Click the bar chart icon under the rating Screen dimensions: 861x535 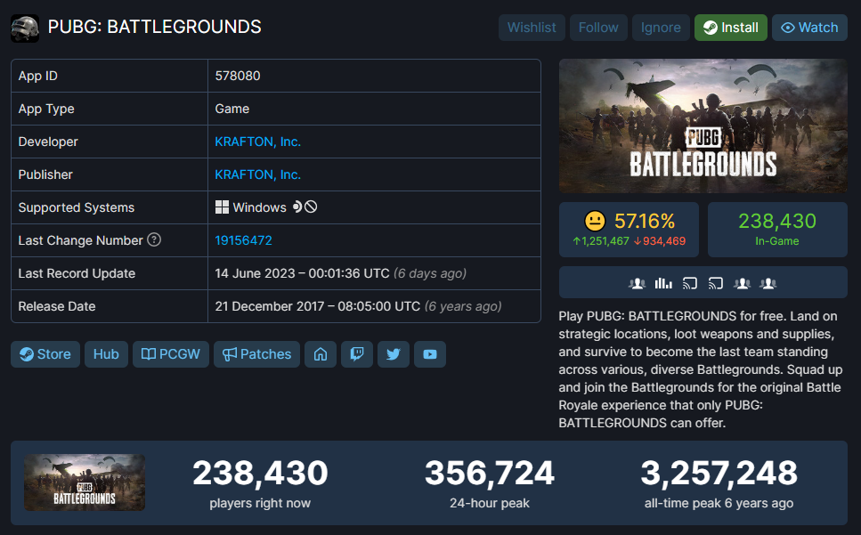(x=662, y=283)
